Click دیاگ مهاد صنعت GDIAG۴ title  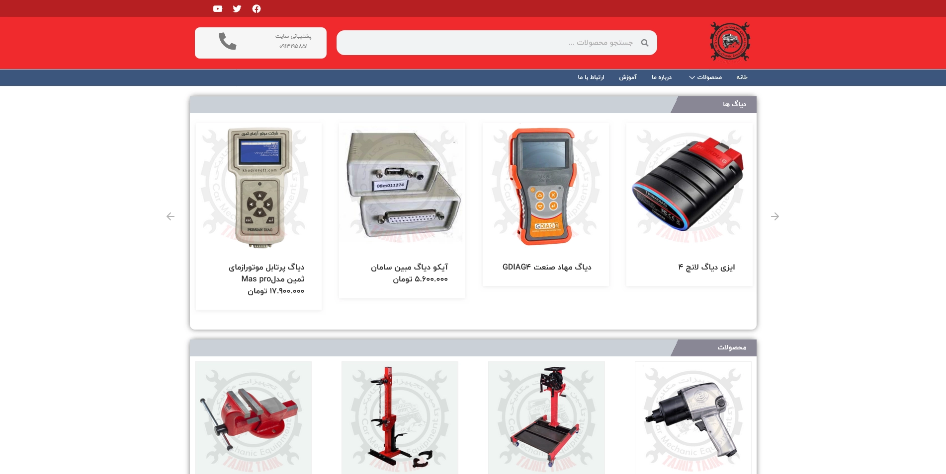pyautogui.click(x=547, y=267)
